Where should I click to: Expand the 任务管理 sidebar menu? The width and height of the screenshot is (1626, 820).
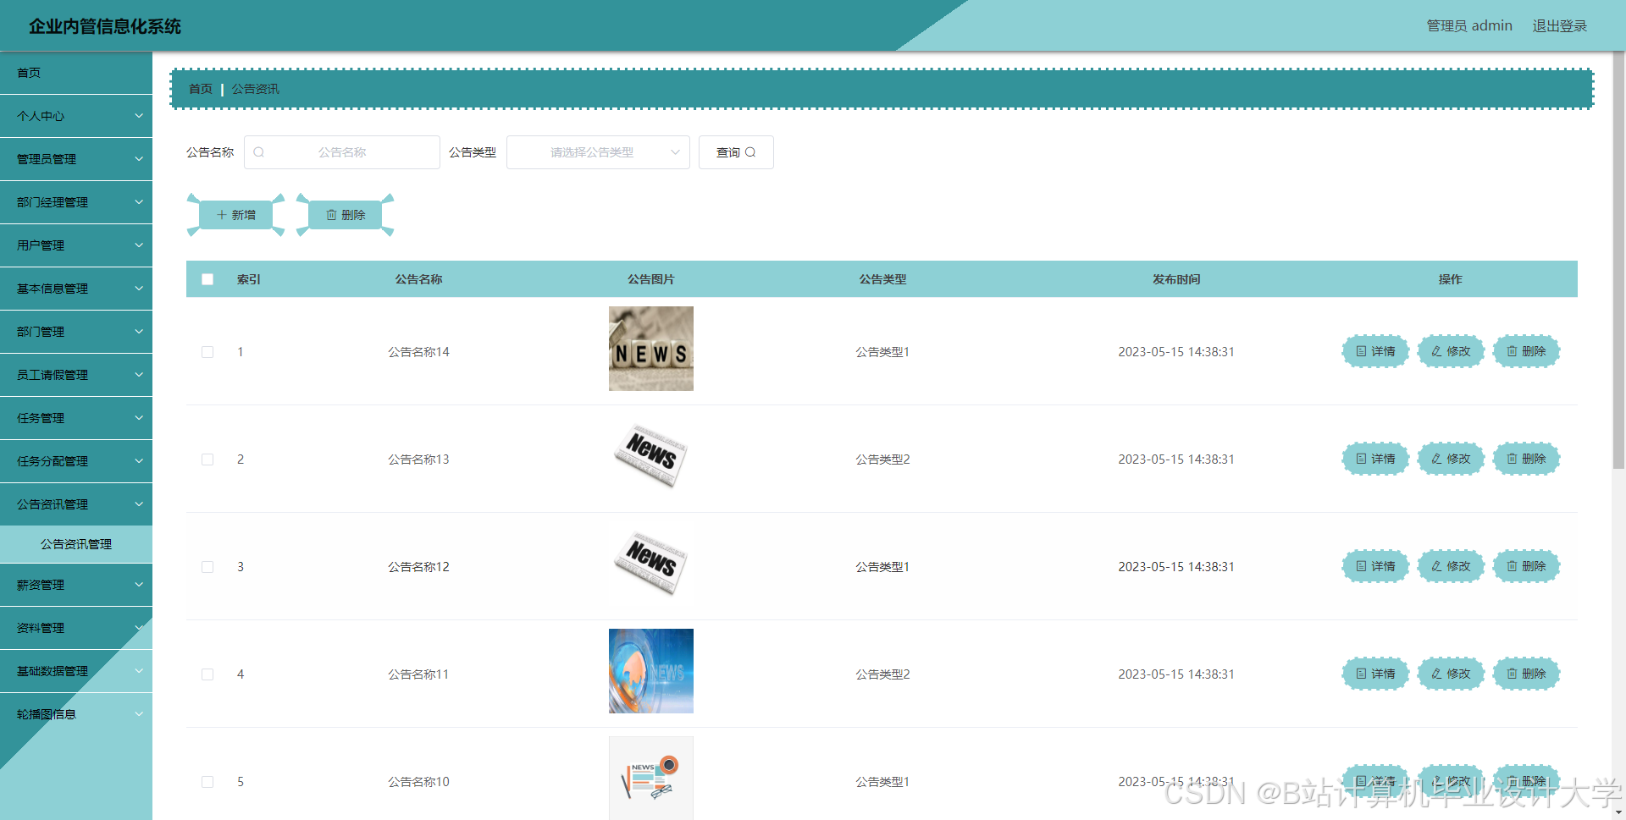(76, 418)
